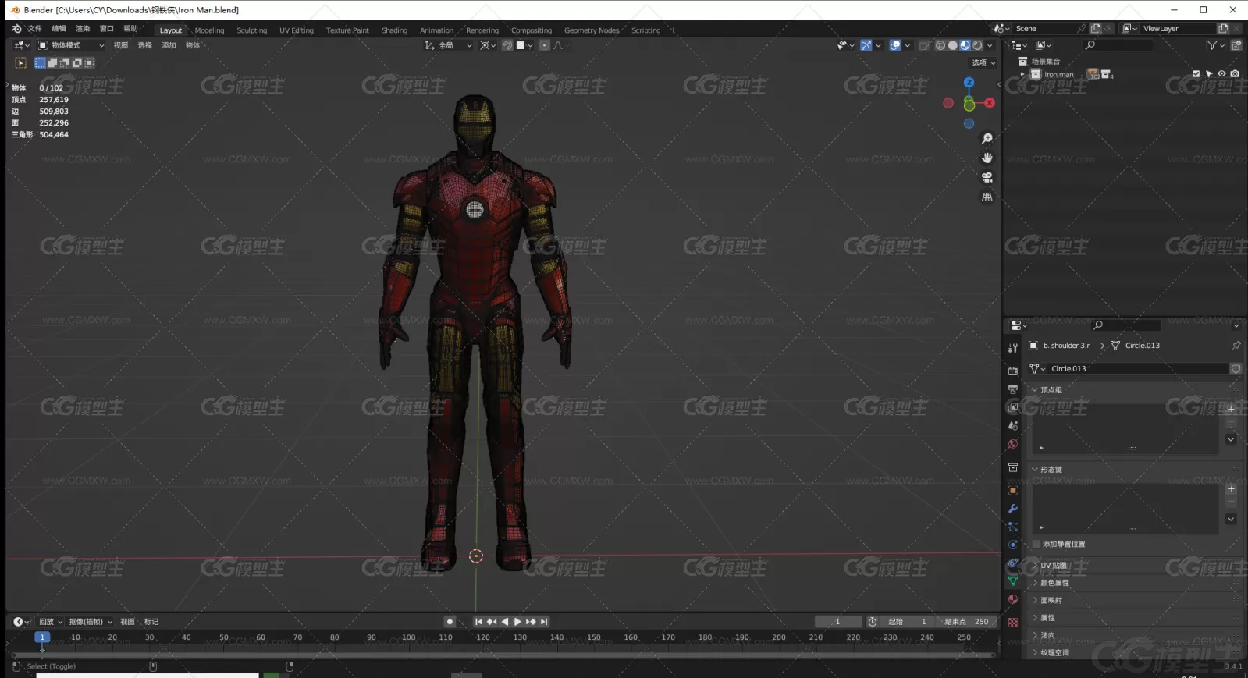Add a vertex group with plus button
Screen dimensions: 1248x678
(1231, 408)
